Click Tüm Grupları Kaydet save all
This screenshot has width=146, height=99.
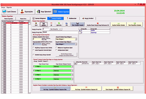click(78, 24)
